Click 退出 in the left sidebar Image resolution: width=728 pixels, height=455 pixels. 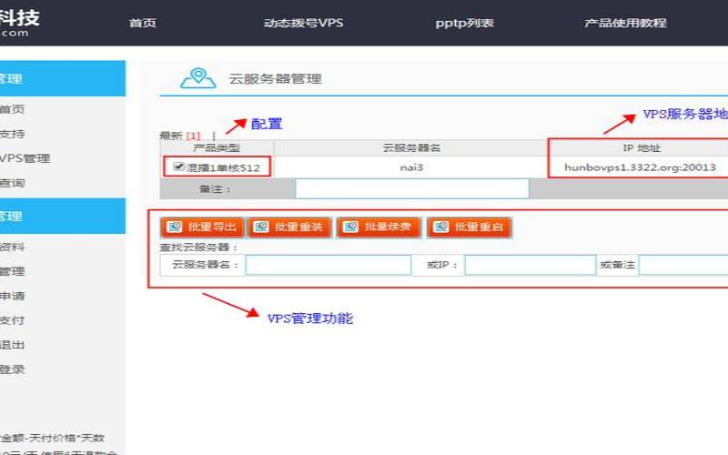[x=12, y=345]
